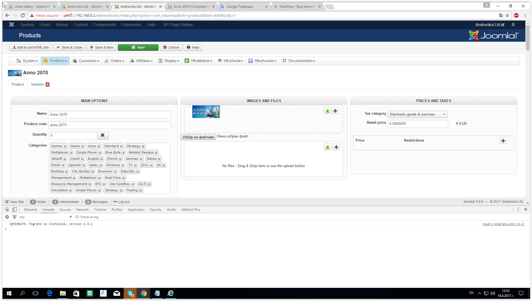Bookmark this page with the star icon
This screenshot has width=532, height=301.
507,15
